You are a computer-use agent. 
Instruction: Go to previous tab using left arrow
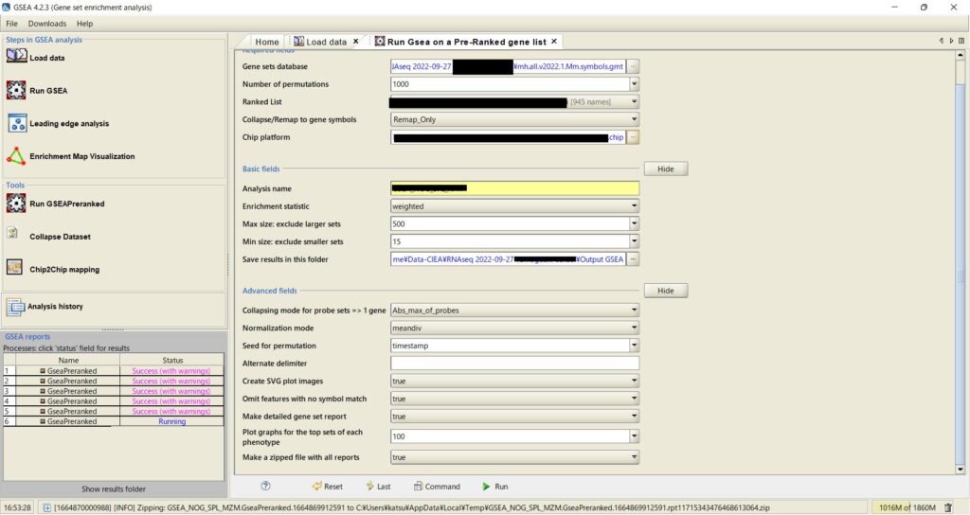(x=942, y=41)
